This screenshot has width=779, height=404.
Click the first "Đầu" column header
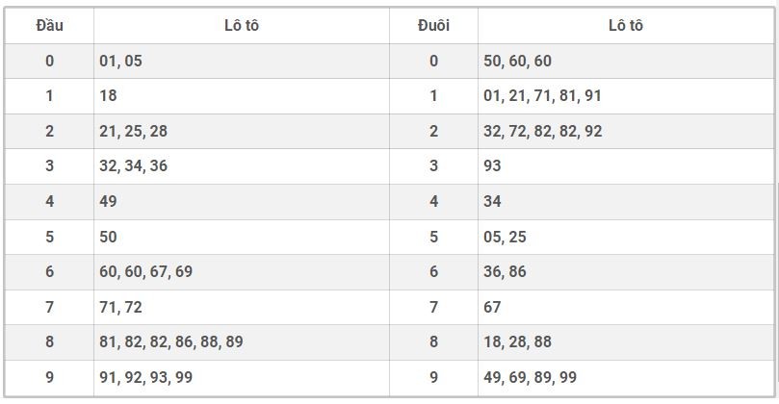49,26
